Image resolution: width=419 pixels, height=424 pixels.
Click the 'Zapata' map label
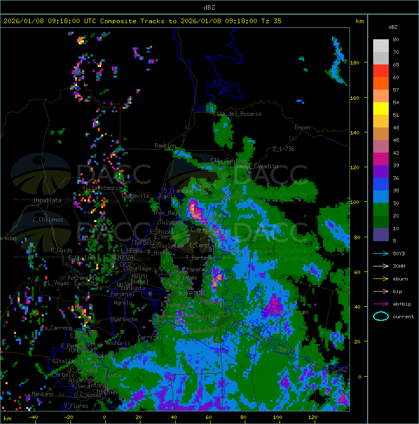tap(112, 375)
